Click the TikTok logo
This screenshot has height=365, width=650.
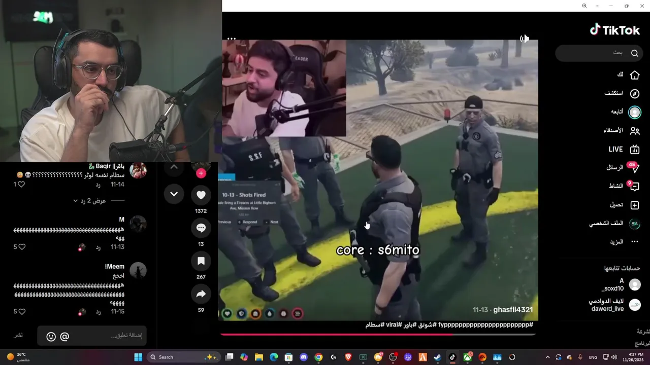(614, 30)
